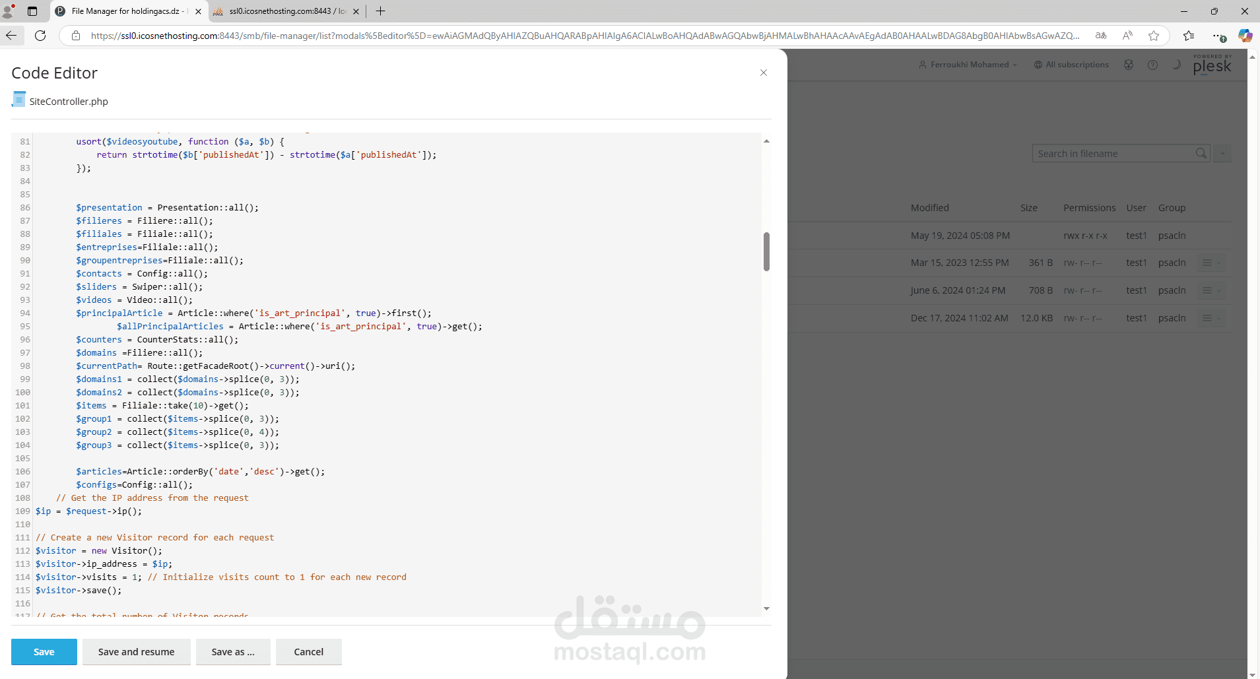1260x679 pixels.
Task: Click on $presentation variable on line 86
Action: 109,208
